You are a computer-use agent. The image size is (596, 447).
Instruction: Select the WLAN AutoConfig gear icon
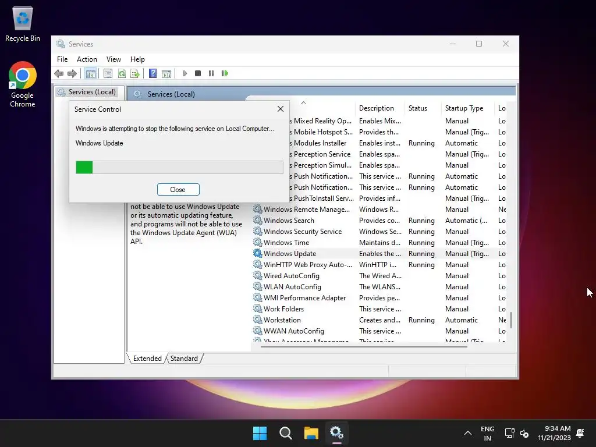(258, 286)
